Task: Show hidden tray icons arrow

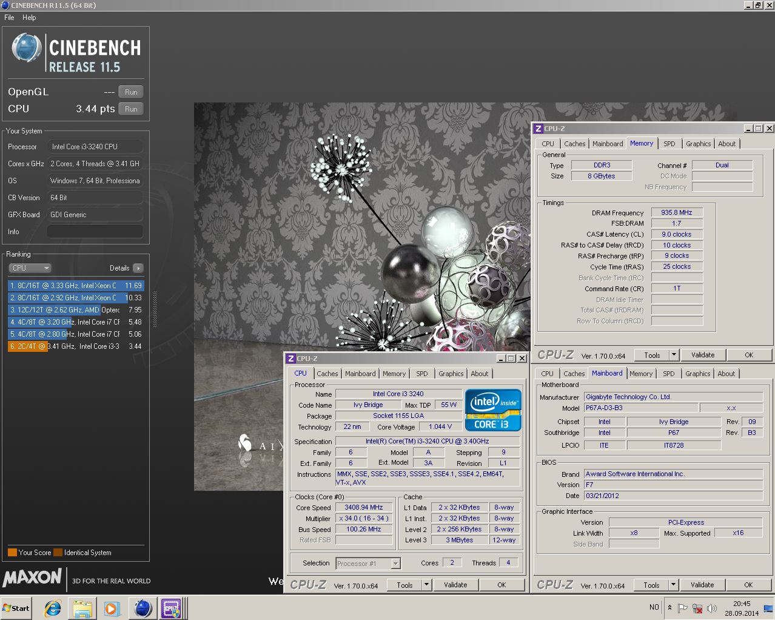Action: pos(669,608)
